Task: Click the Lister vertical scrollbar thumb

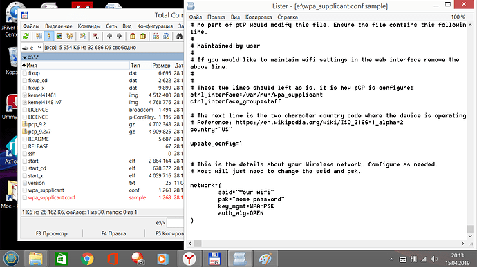Action: 470,228
